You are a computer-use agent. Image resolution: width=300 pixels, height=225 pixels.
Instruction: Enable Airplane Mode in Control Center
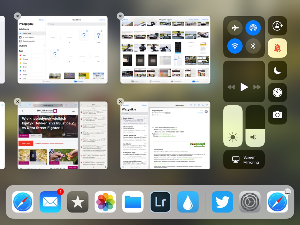pyautogui.click(x=235, y=28)
